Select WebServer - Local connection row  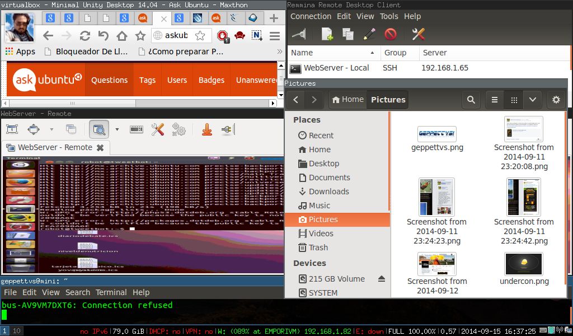429,68
